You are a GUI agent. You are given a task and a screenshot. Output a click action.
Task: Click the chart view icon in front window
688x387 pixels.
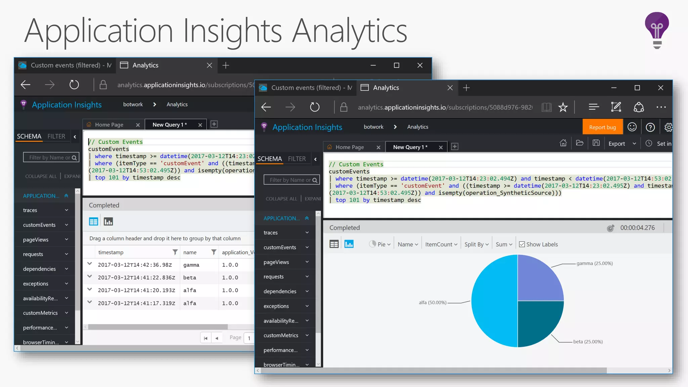tap(349, 244)
